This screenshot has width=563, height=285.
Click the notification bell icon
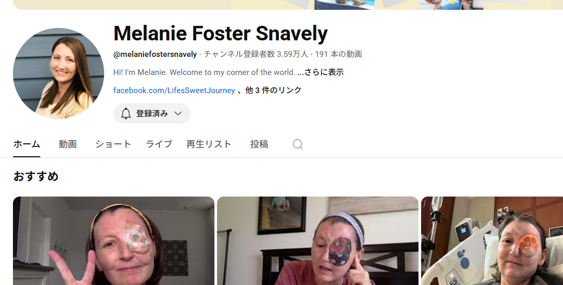click(x=126, y=114)
